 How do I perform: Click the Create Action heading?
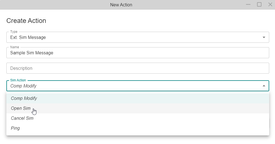click(26, 21)
